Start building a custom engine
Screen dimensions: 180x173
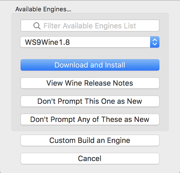[90, 140]
